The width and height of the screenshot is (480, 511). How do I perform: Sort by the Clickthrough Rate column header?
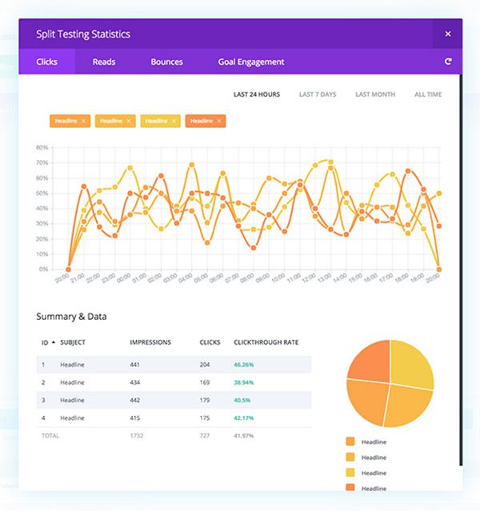[x=266, y=342]
